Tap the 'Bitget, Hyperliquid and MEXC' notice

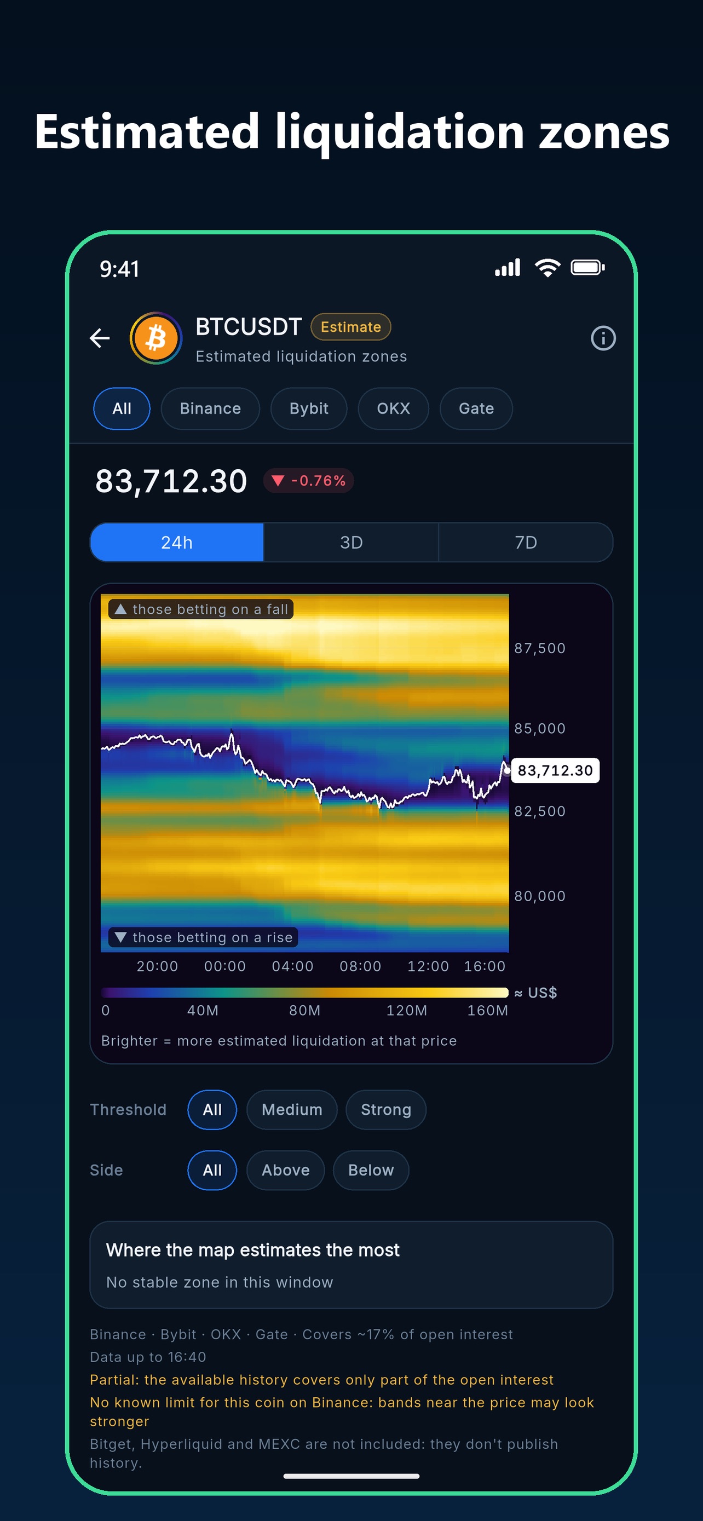324,1454
